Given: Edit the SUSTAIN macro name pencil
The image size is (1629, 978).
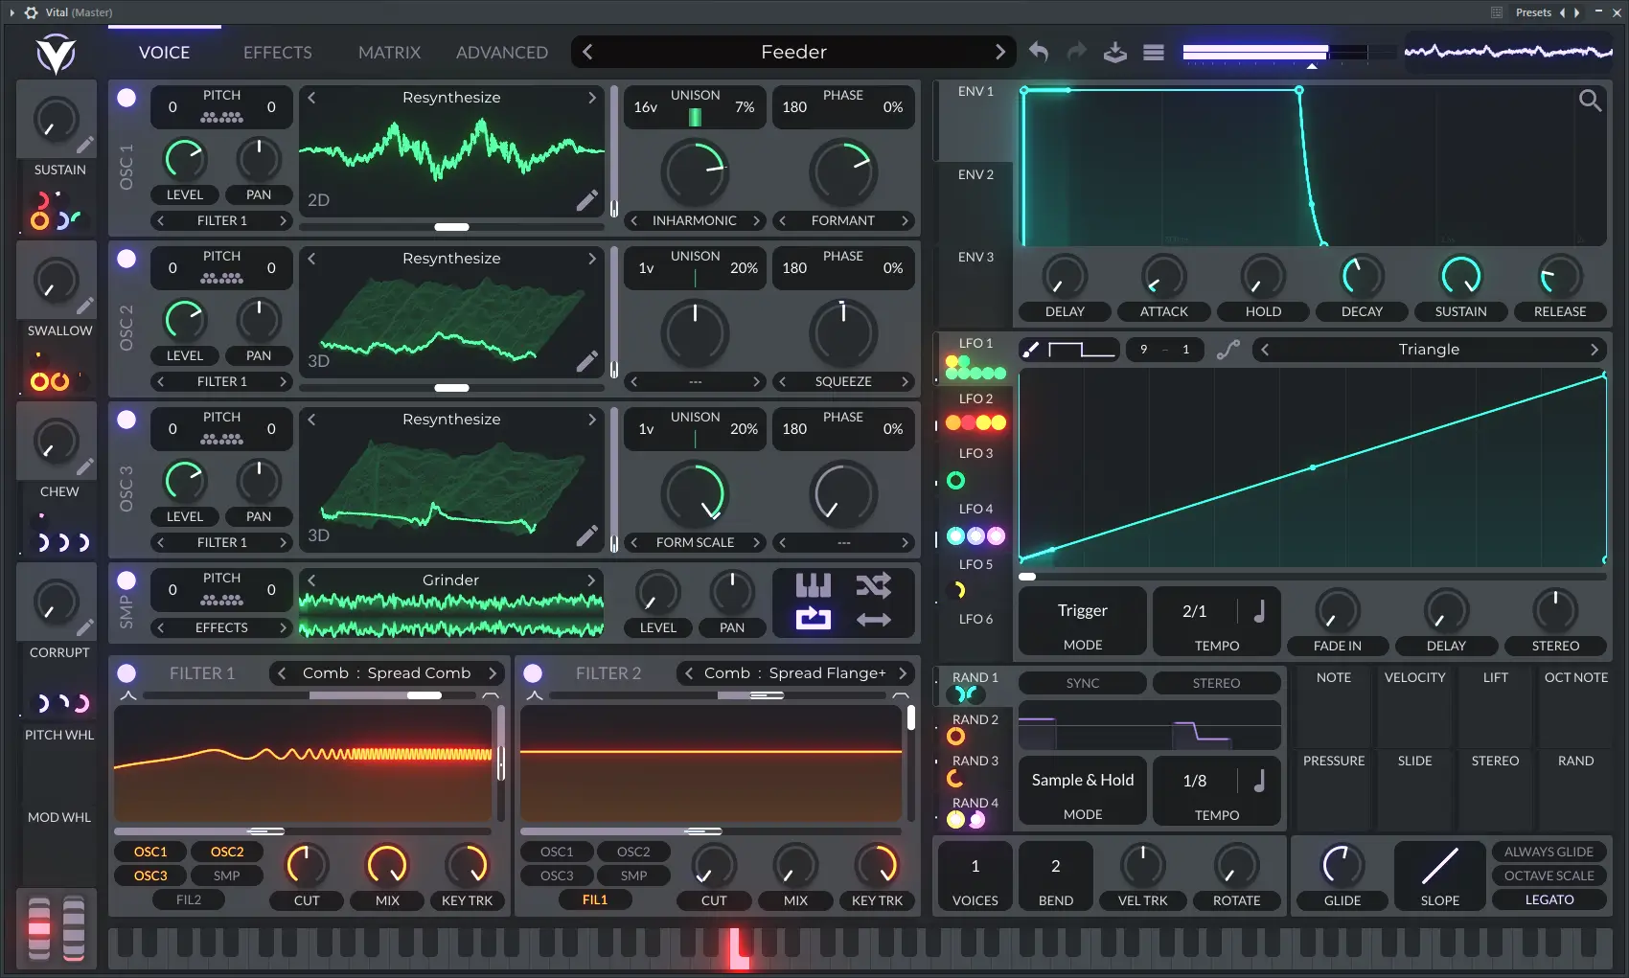Looking at the screenshot, I should point(85,145).
